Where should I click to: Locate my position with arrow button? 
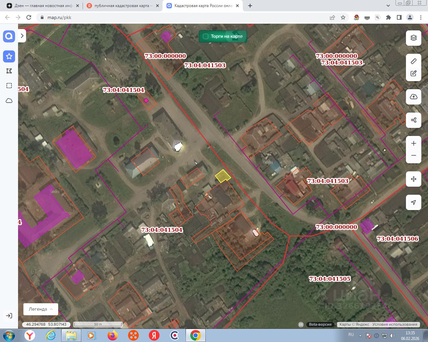pyautogui.click(x=414, y=202)
